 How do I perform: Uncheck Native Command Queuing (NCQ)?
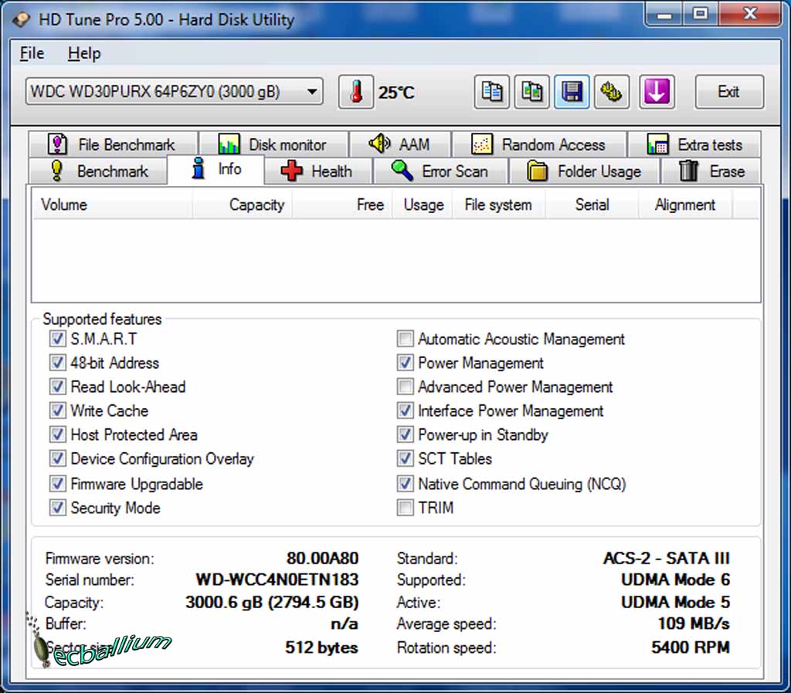(x=406, y=484)
